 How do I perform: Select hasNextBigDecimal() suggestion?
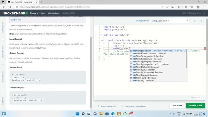(158, 59)
